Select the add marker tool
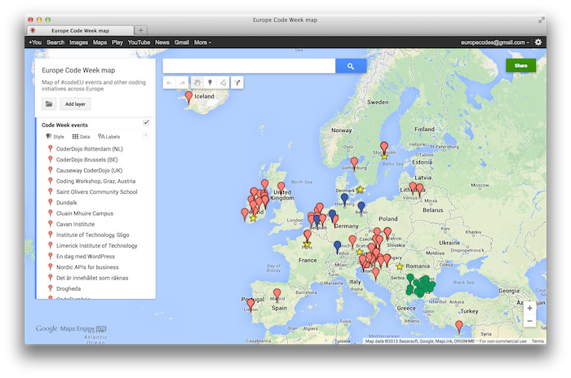This screenshot has height=378, width=571. click(x=210, y=83)
